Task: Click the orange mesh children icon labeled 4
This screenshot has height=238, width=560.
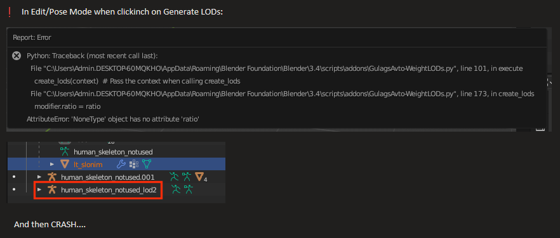Action: point(201,177)
